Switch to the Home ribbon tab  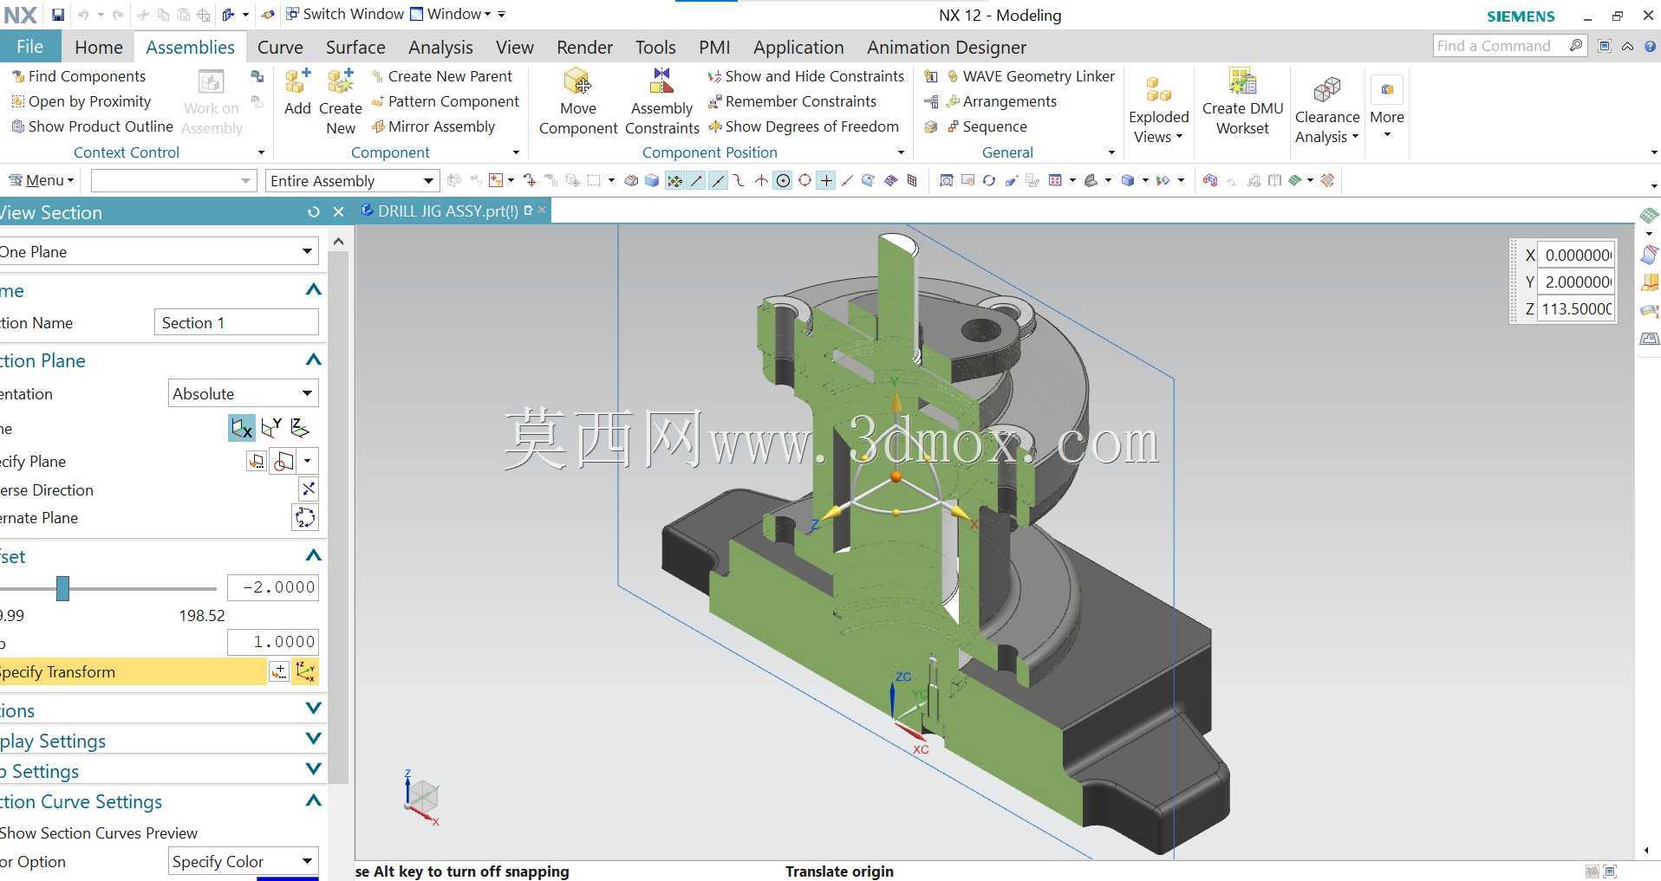coord(99,47)
